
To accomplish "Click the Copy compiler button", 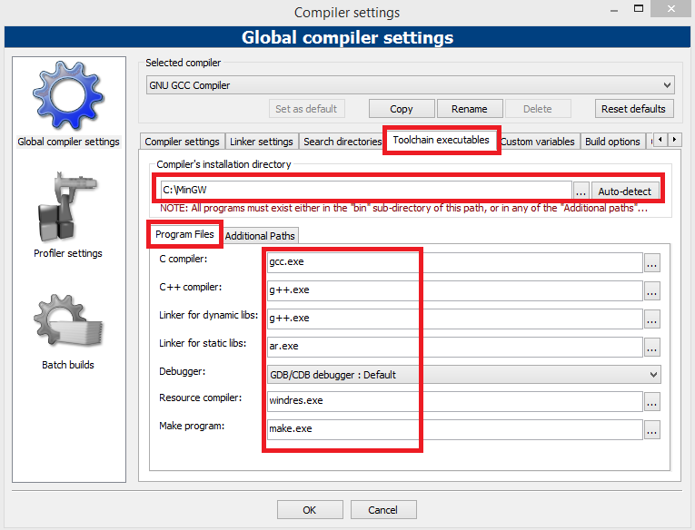I will [402, 109].
